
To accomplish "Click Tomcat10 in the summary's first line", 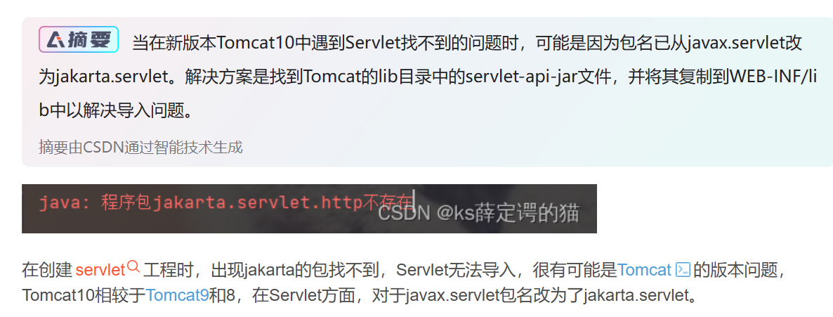I will tap(256, 43).
